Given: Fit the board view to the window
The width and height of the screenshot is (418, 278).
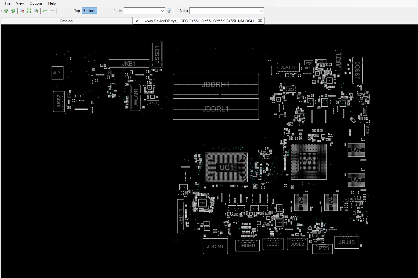Looking at the screenshot, I should tap(29, 11).
